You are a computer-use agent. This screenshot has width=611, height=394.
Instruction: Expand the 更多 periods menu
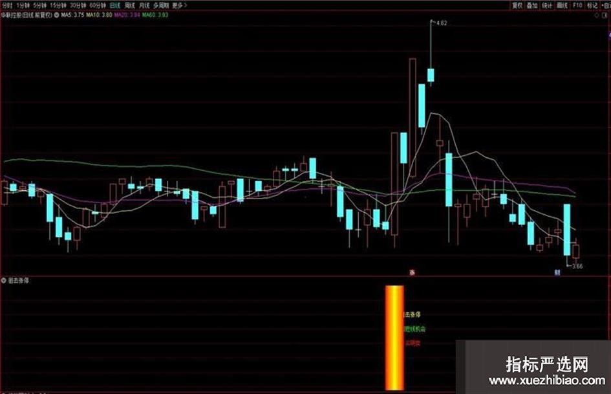pos(180,5)
